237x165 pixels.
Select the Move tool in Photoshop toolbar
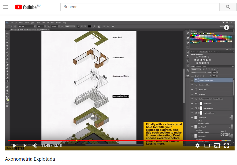click(x=7, y=33)
